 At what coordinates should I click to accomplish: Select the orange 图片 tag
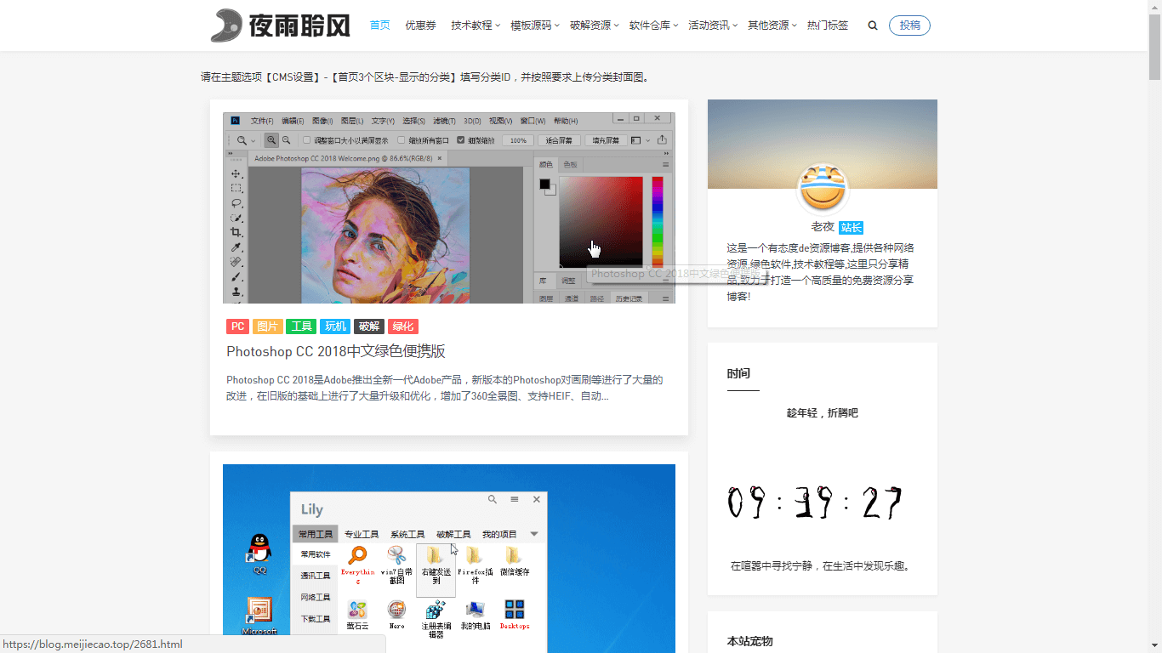267,326
